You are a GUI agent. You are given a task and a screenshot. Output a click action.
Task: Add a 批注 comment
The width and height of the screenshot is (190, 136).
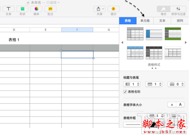tap(50, 9)
